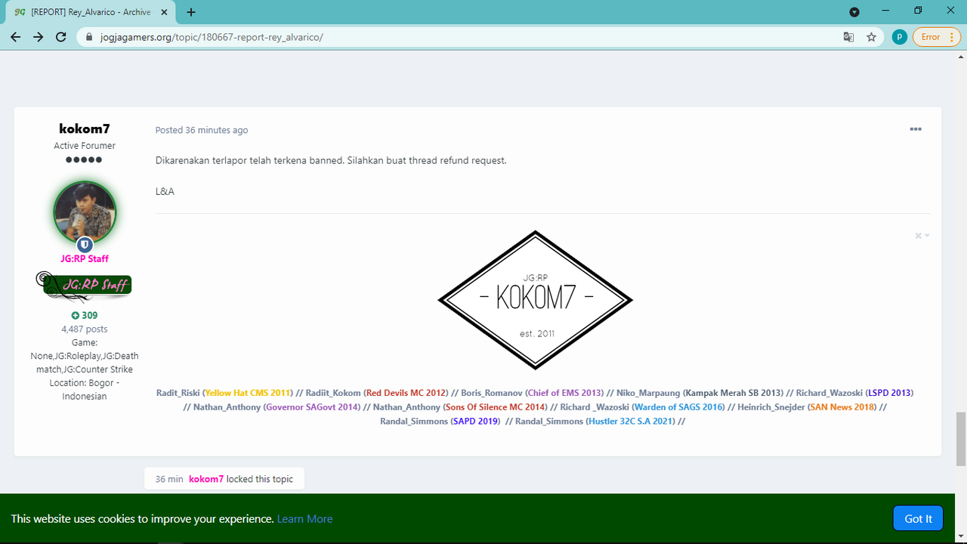Screen dimensions: 967x544
Task: Select text Yellow Hat CMS 2011
Action: click(x=248, y=393)
